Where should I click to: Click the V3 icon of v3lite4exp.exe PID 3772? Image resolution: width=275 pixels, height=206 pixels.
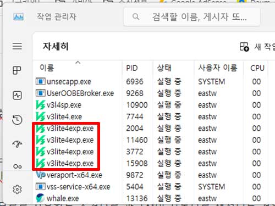point(40,152)
